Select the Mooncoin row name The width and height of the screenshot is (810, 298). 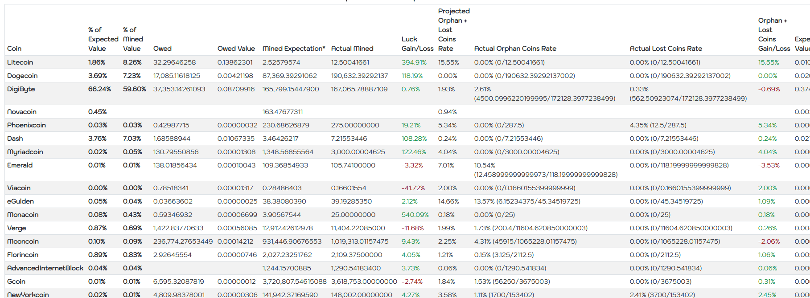[23, 241]
